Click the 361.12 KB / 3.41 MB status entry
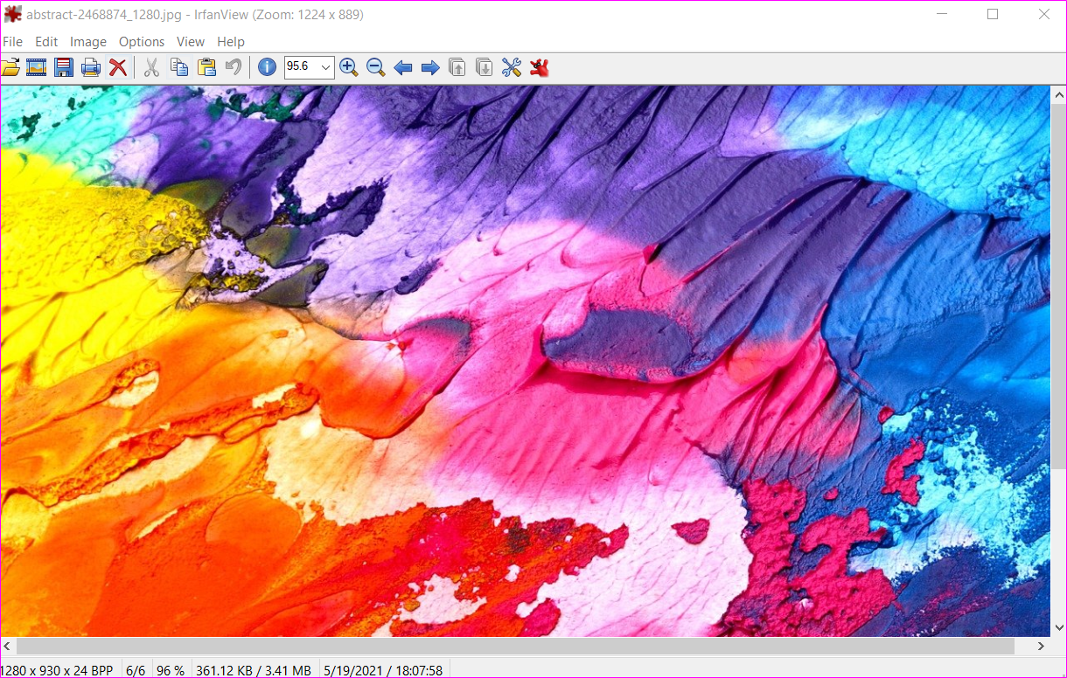 254,670
